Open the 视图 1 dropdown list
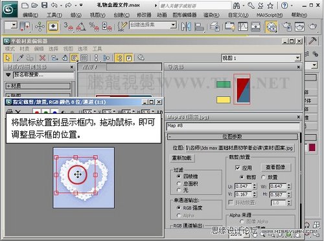This screenshot has width=324, height=241. [x=261, y=58]
